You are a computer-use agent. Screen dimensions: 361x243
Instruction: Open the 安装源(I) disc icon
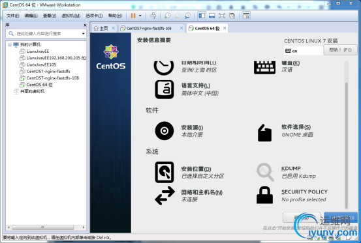click(164, 131)
